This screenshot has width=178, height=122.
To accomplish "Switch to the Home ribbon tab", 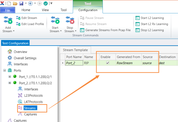I will tap(26, 10).
